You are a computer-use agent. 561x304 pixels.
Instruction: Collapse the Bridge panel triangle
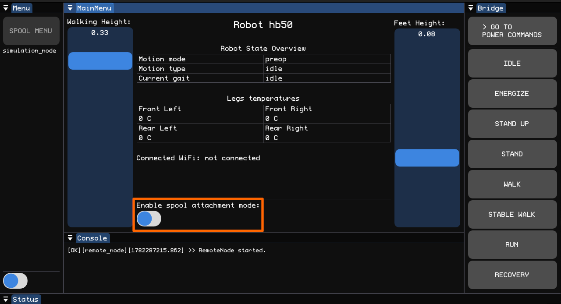point(471,8)
